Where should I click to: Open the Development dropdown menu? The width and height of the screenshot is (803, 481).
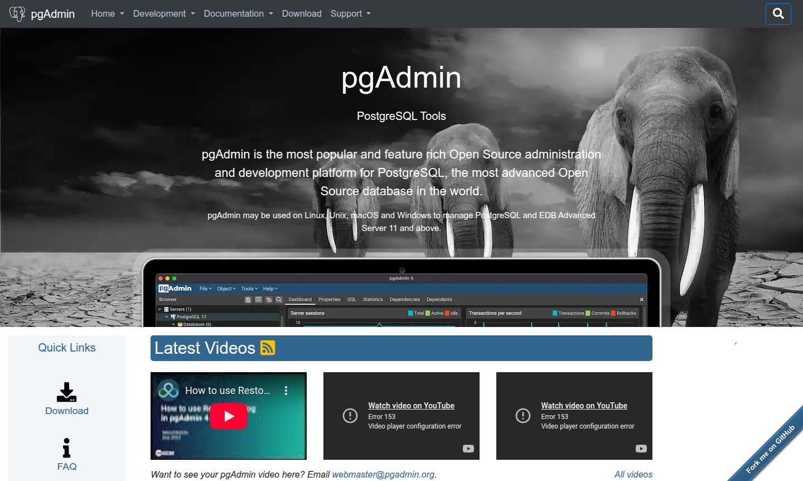pos(164,14)
